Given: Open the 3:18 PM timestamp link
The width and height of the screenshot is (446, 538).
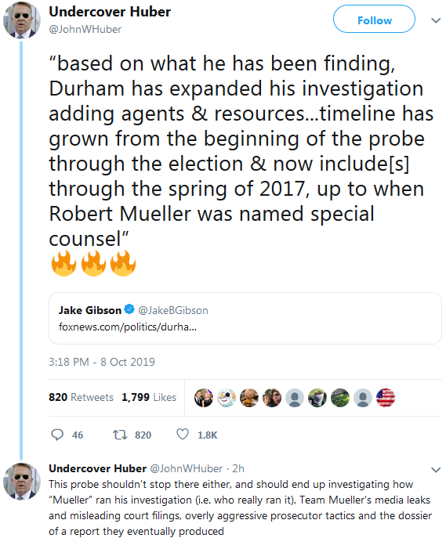Looking at the screenshot, I should (102, 362).
